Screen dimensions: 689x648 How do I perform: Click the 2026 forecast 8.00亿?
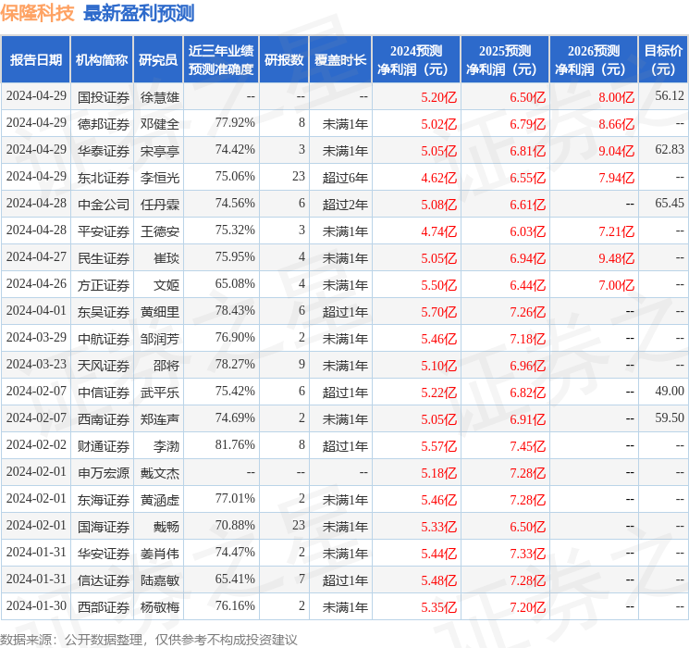point(616,97)
